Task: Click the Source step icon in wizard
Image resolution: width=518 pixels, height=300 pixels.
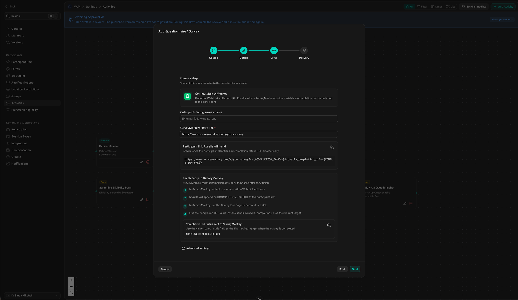Action: [213, 51]
